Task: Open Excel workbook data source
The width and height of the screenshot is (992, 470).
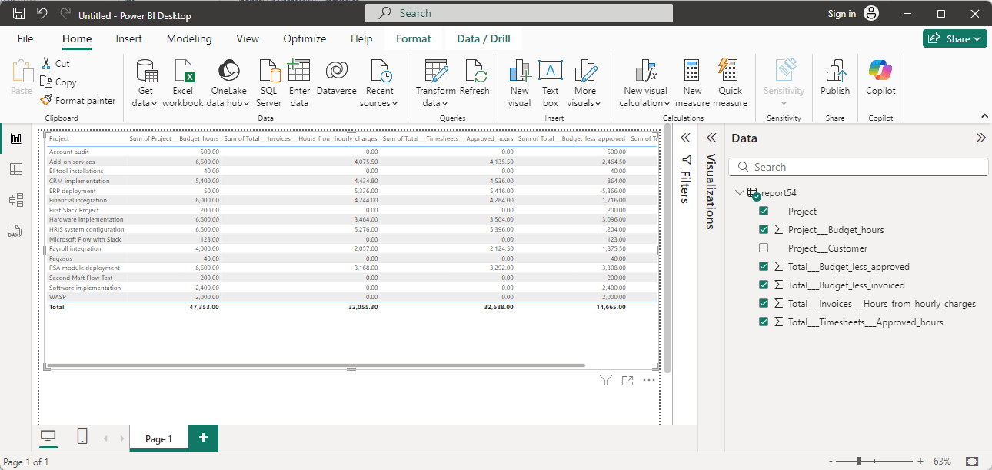Action: click(x=183, y=84)
